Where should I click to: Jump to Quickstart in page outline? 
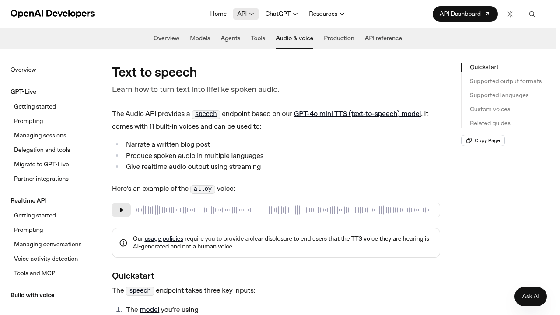(x=484, y=67)
